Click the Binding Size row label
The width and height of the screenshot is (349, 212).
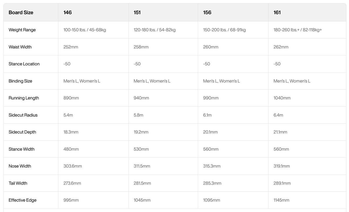(x=20, y=81)
